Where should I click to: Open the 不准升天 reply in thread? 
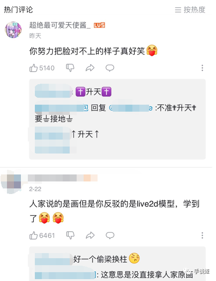click(x=115, y=113)
